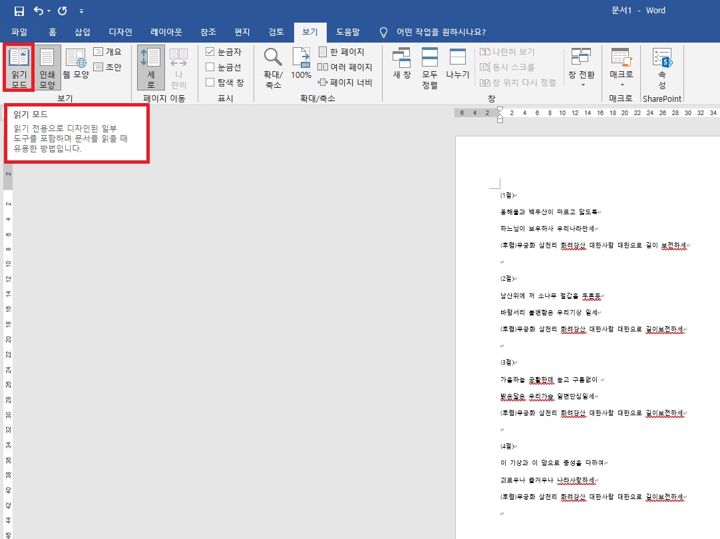Switch to 초안 draft view

point(107,67)
